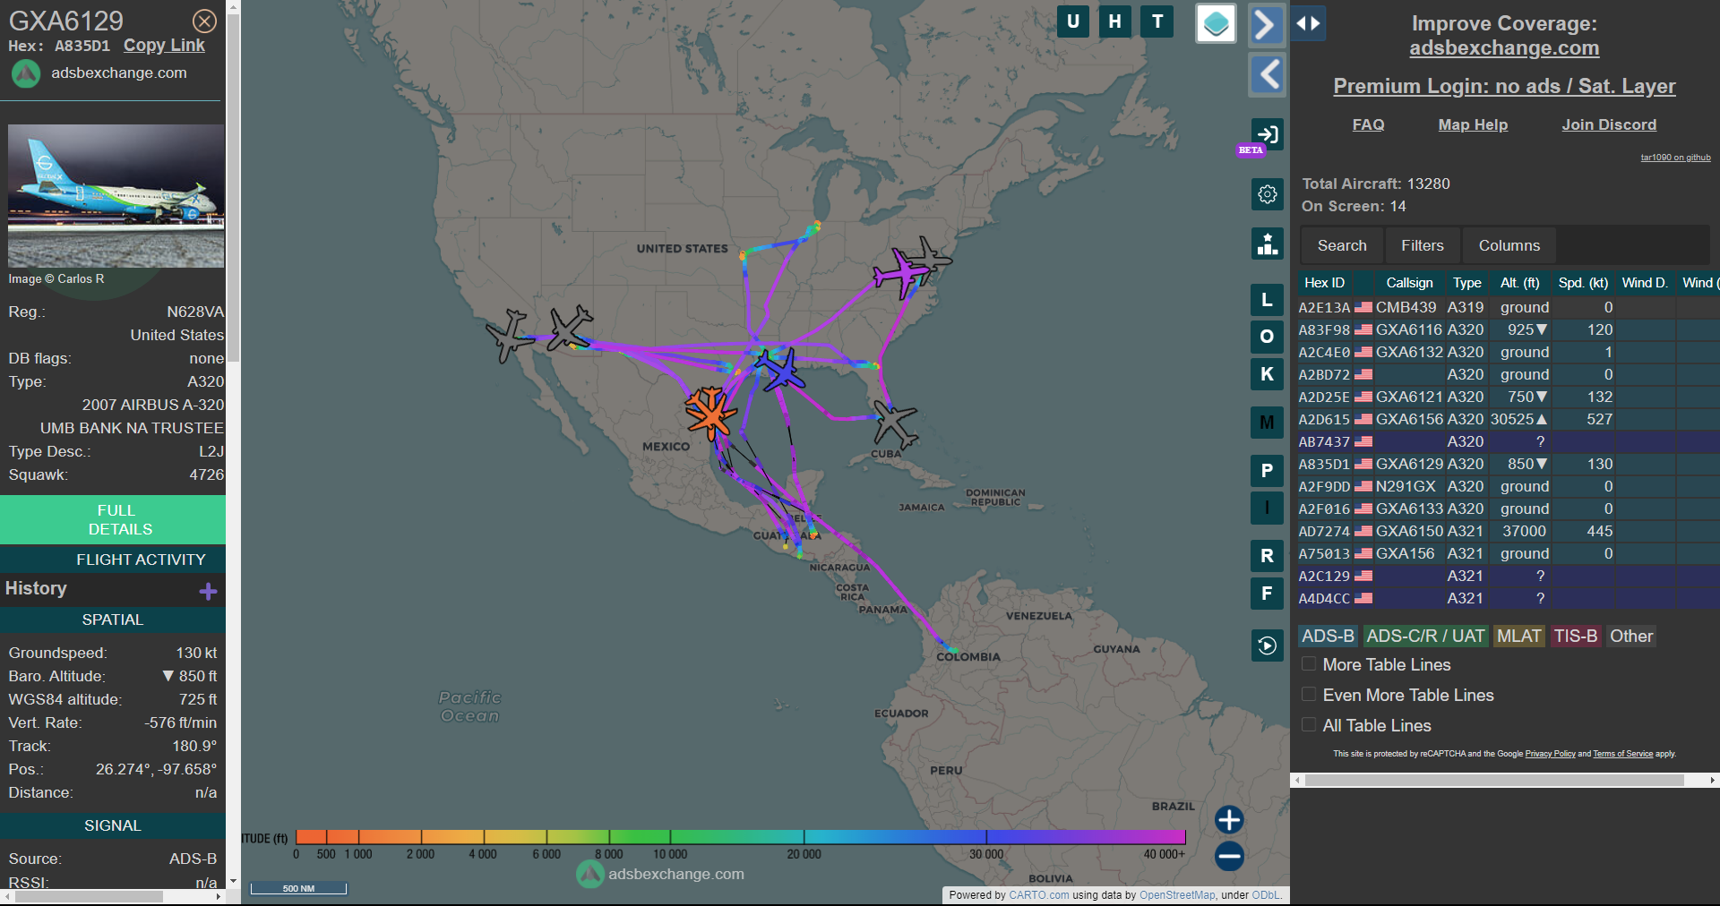Screen dimensions: 1720x906
Task: Enable Even More Table Lines checkbox
Action: pyautogui.click(x=1309, y=695)
